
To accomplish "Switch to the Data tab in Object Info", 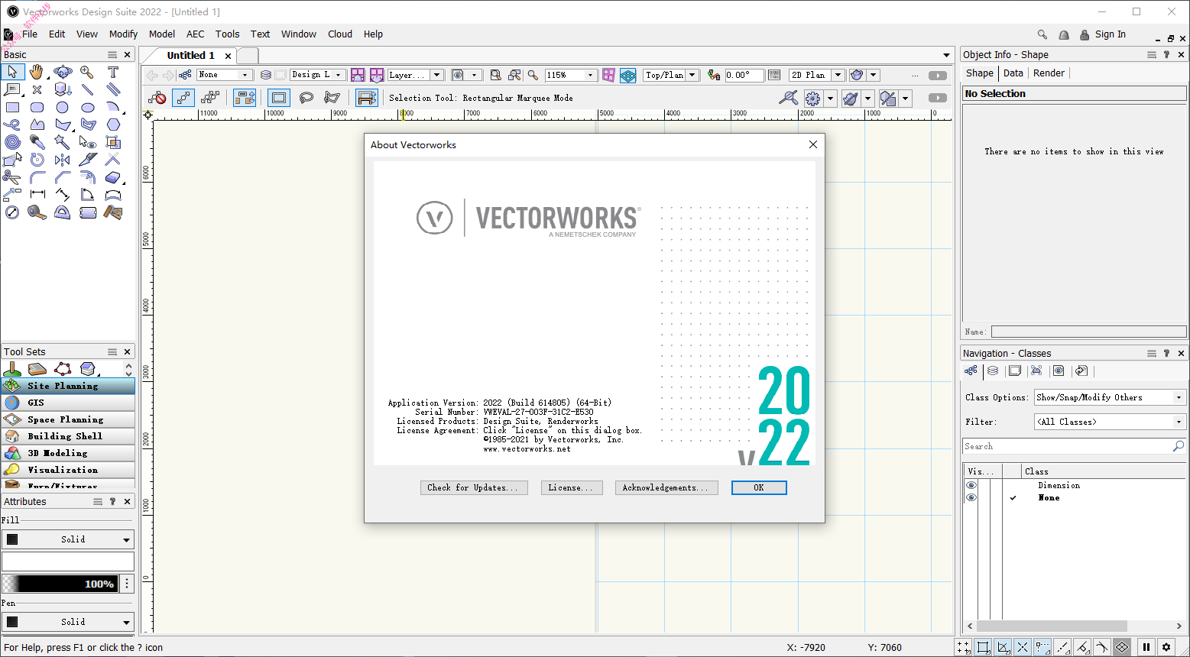I will [x=1013, y=73].
